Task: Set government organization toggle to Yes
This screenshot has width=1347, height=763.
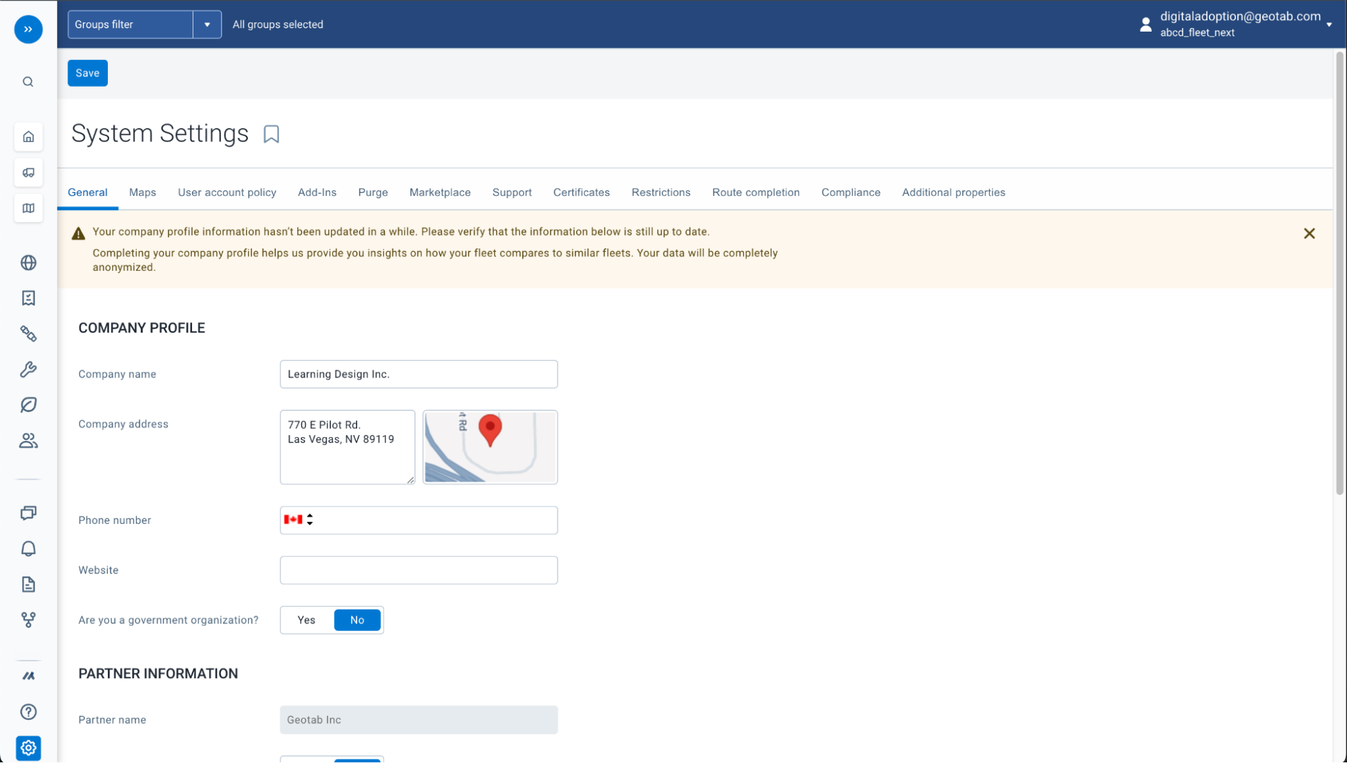Action: (306, 620)
